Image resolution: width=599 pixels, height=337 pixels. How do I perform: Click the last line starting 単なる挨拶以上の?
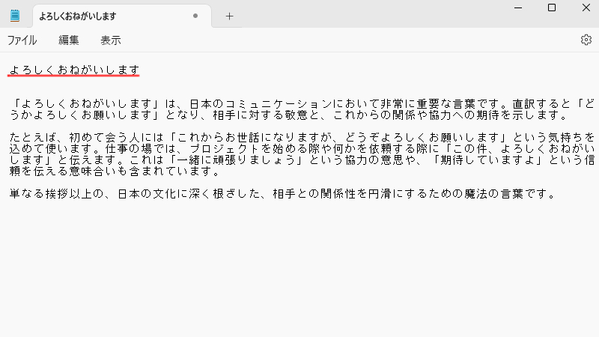click(283, 193)
